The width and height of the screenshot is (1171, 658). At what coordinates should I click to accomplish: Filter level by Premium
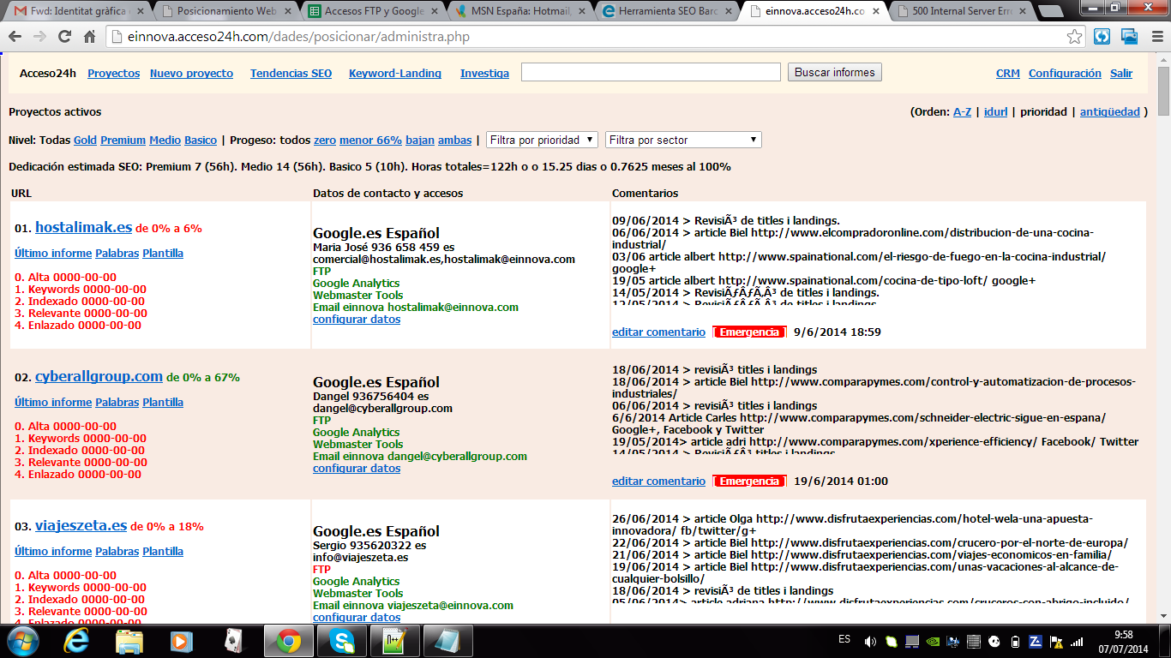click(123, 141)
